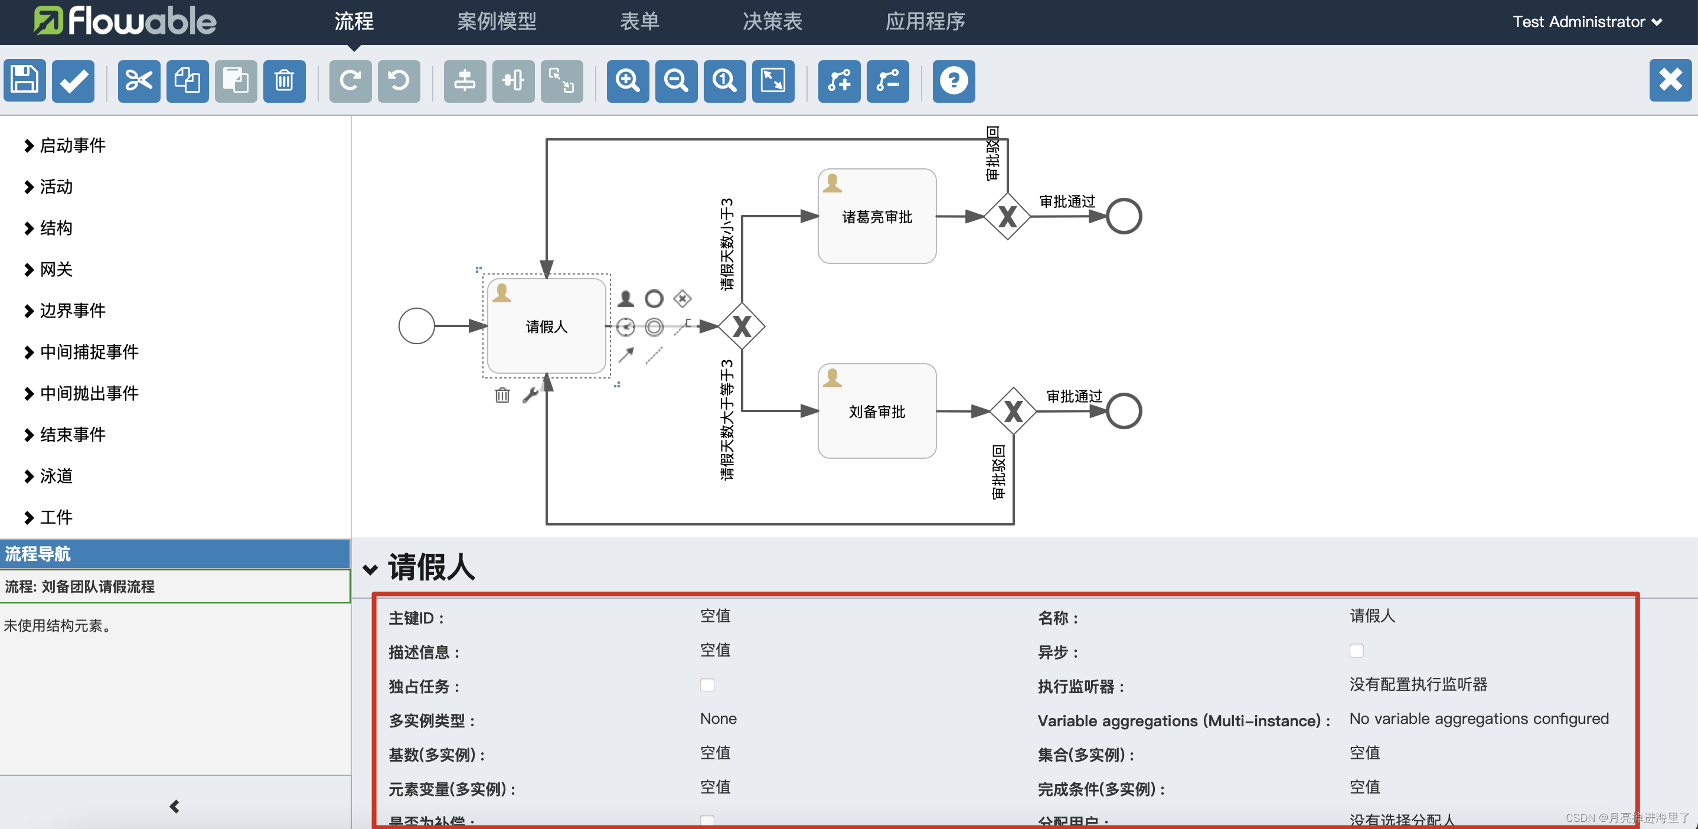The image size is (1698, 829).
Task: Align elements horizontally in the toolbar
Action: [514, 80]
